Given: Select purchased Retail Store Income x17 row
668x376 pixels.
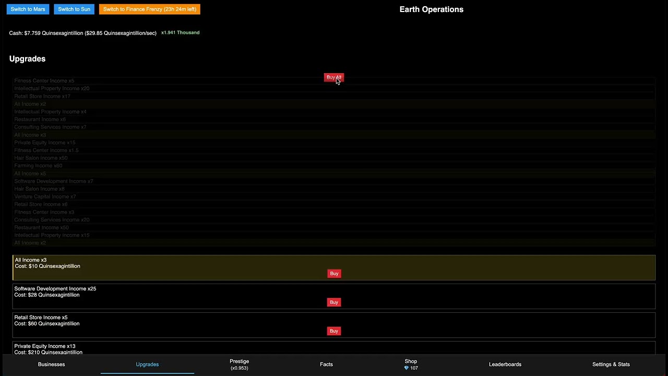Looking at the screenshot, I should click(x=334, y=97).
